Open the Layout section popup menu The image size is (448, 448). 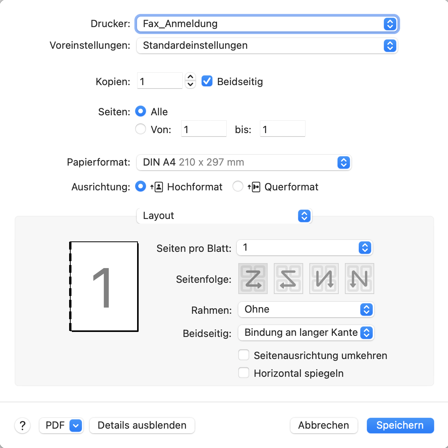[224, 215]
